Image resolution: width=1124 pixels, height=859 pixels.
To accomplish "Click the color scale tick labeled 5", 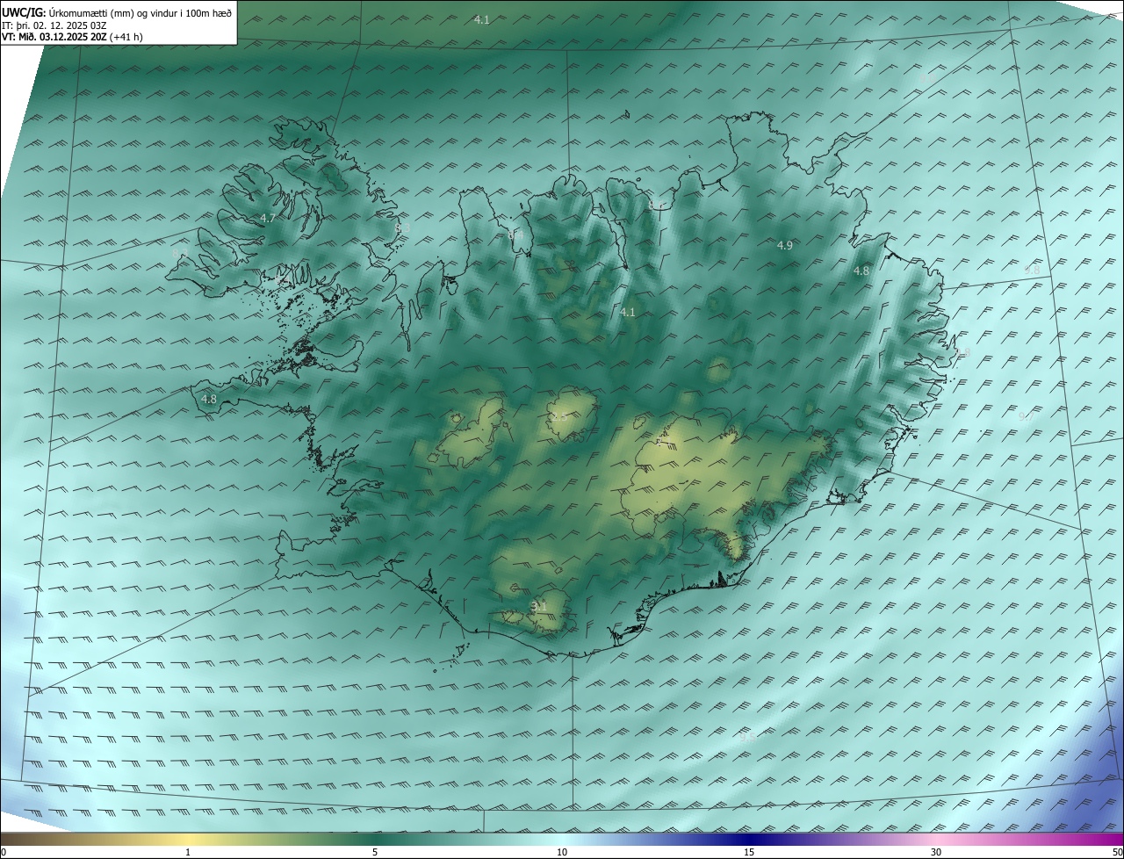I will 375,852.
